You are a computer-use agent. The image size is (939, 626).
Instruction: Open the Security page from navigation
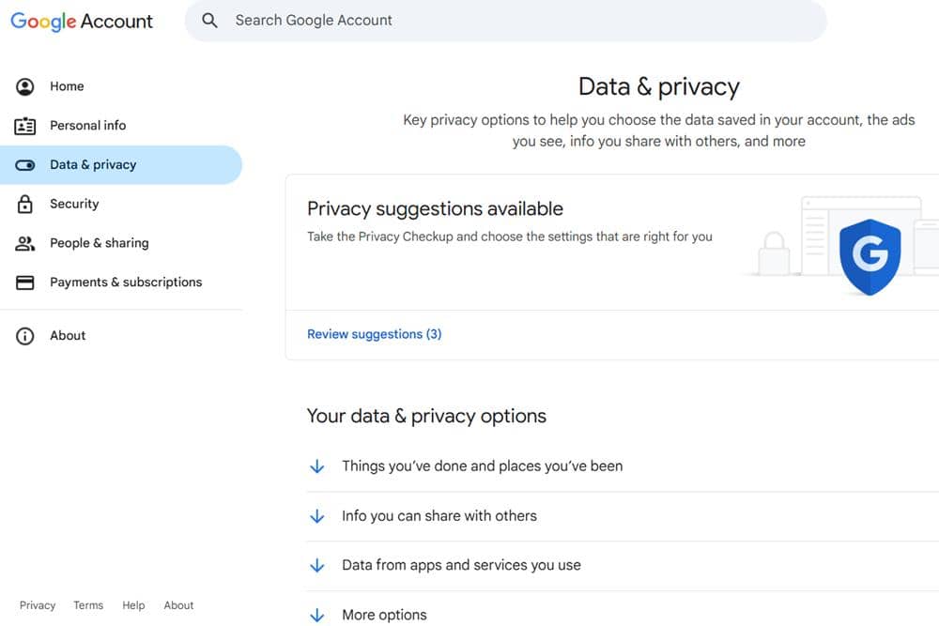pos(74,204)
